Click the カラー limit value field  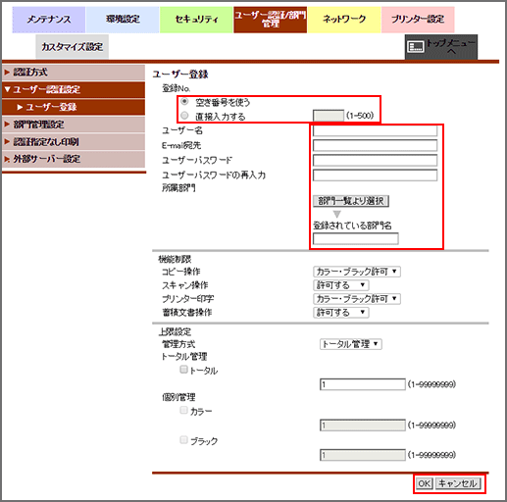363,426
